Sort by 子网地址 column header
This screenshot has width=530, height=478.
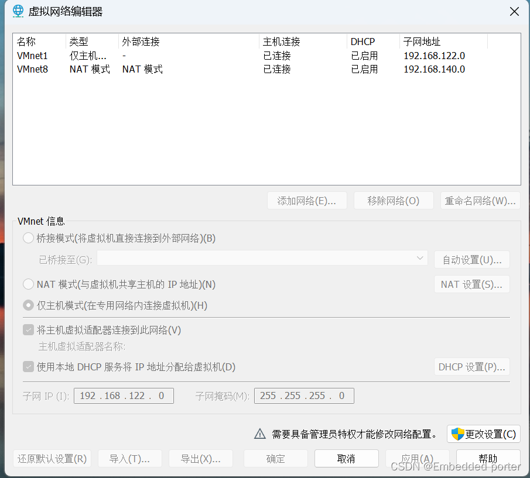pos(444,42)
